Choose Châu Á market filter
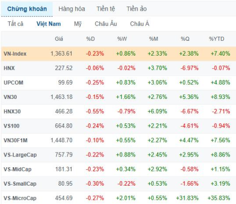The image size is (236, 204). coord(139,24)
